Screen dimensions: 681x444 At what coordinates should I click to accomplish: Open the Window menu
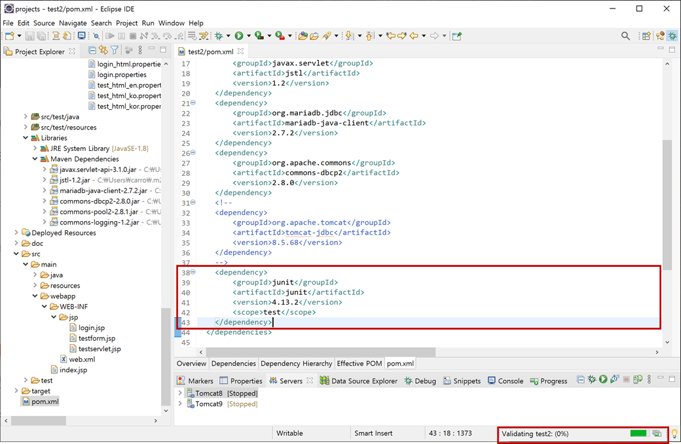[x=171, y=23]
